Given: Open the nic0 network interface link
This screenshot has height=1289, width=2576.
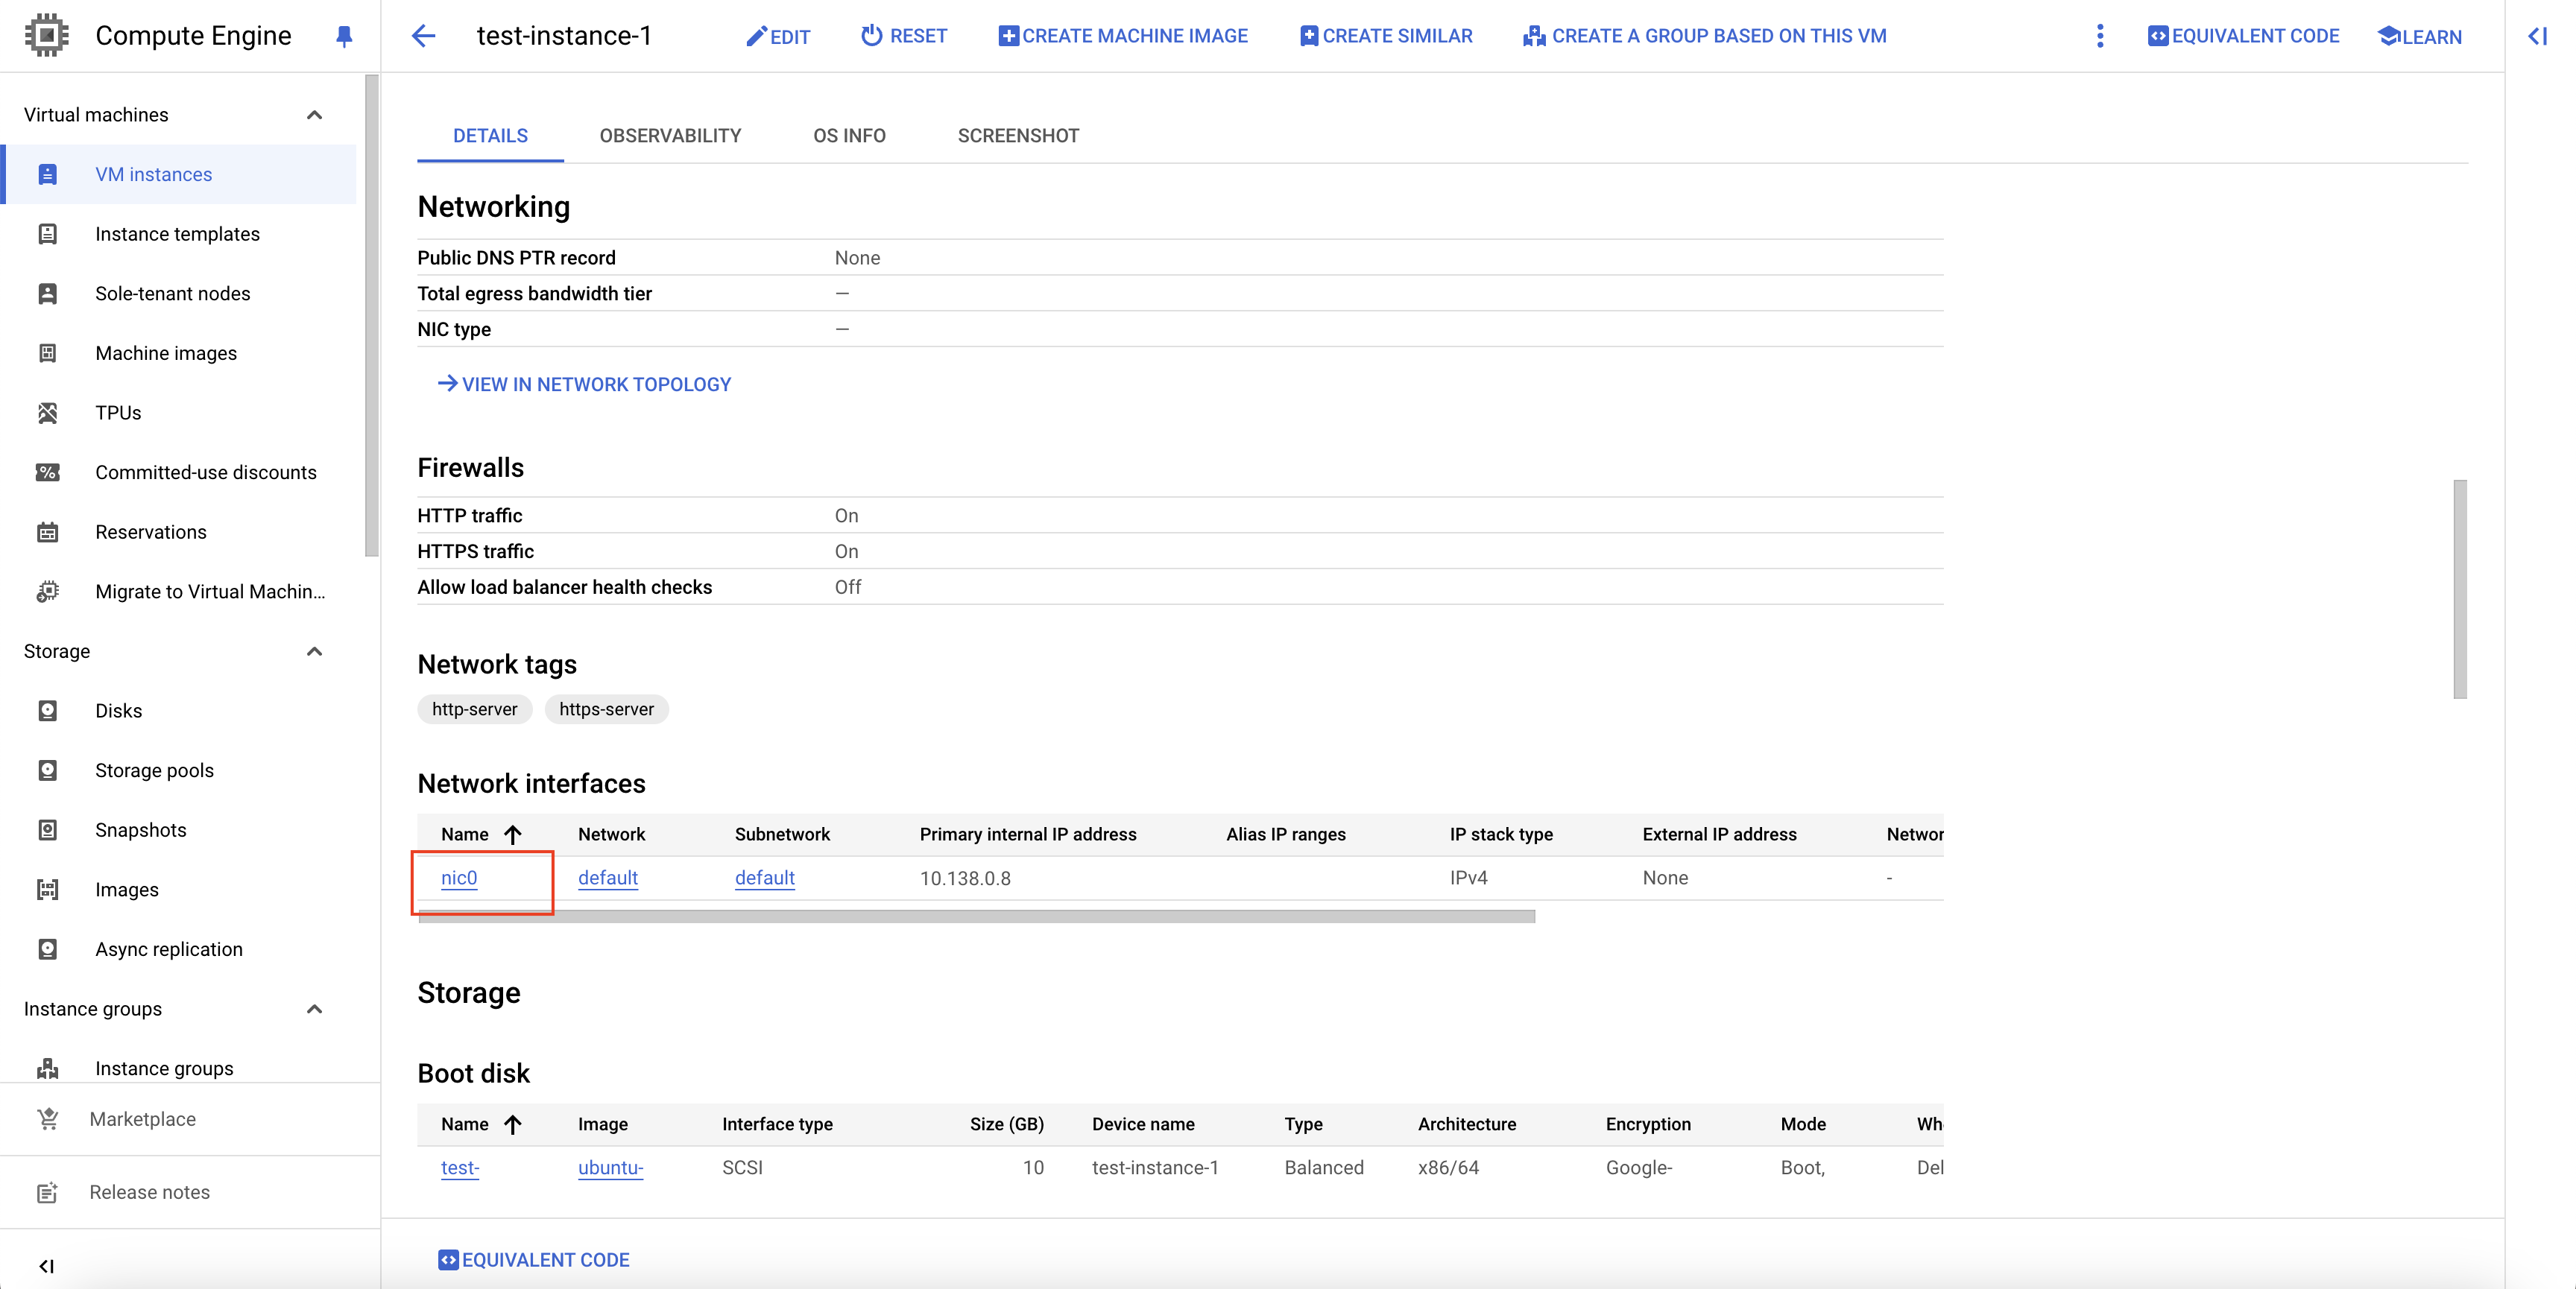Looking at the screenshot, I should click(x=459, y=878).
